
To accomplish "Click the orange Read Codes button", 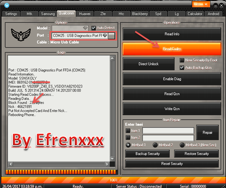I will (x=172, y=49).
